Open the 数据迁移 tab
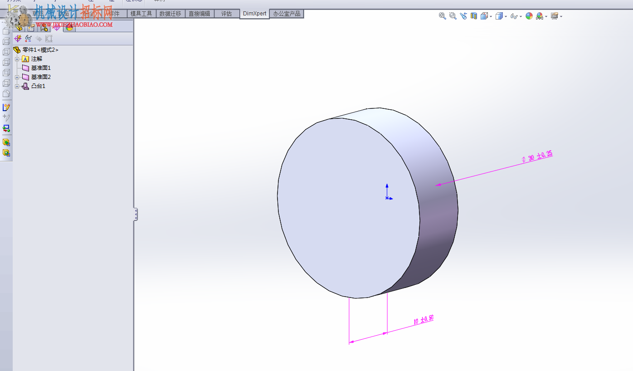 170,14
